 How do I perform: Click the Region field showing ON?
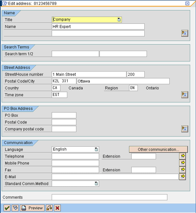[x=133, y=88]
